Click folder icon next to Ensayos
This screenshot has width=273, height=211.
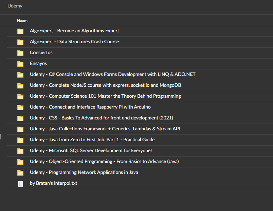[x=20, y=64]
